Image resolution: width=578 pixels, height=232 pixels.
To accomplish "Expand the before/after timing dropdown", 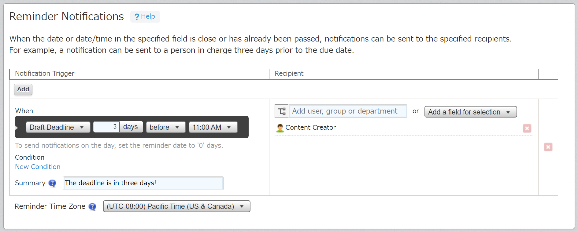I will [x=165, y=127].
